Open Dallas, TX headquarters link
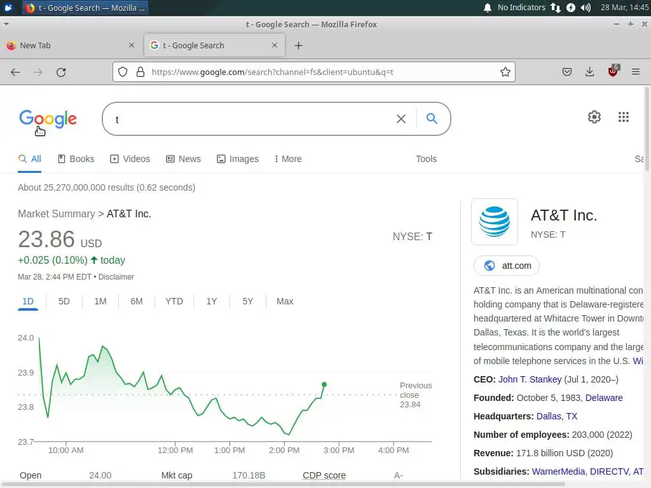 [556, 416]
